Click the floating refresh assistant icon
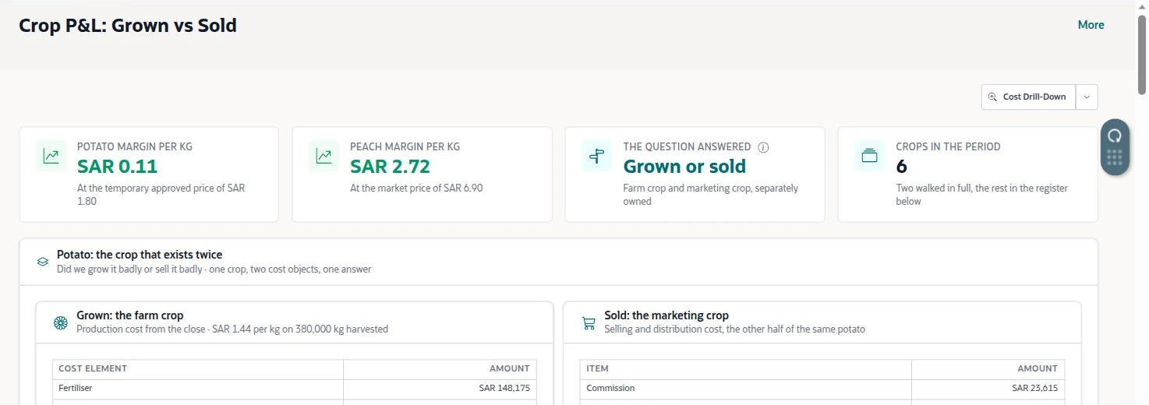The height and width of the screenshot is (405, 1149). click(x=1115, y=135)
